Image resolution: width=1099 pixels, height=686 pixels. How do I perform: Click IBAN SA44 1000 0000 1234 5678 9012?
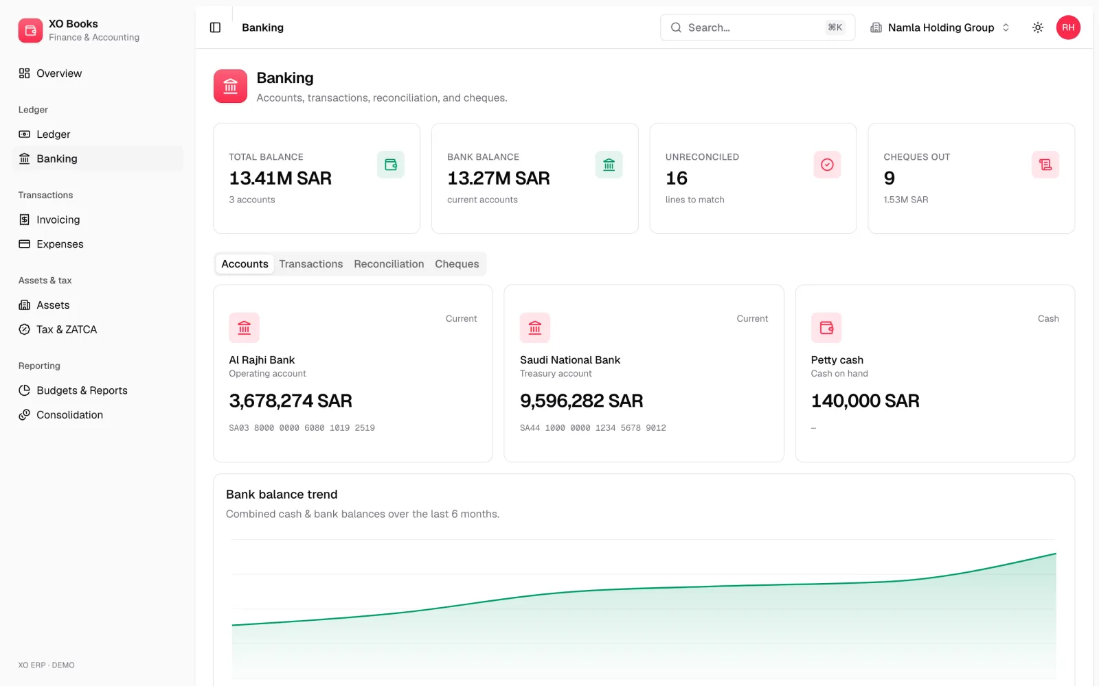click(593, 428)
